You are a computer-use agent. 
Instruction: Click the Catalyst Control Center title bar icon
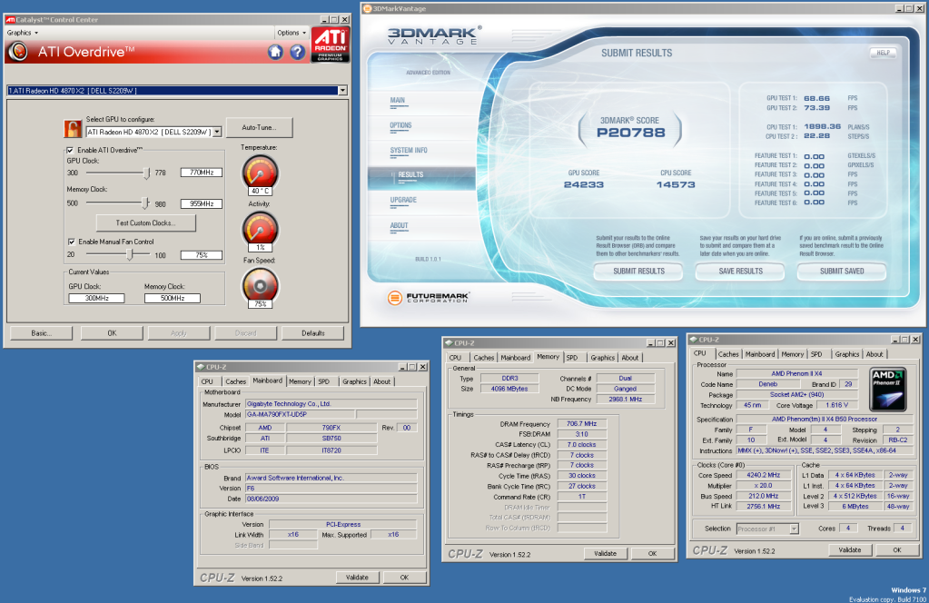click(10, 20)
